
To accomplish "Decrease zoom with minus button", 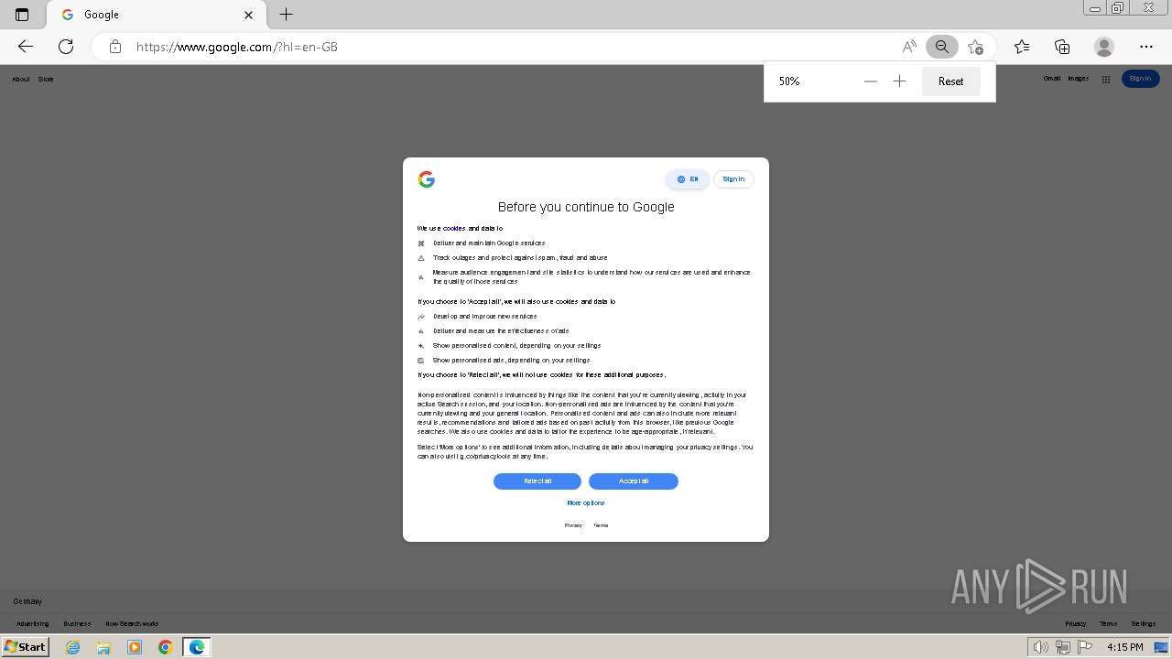I will coord(871,81).
